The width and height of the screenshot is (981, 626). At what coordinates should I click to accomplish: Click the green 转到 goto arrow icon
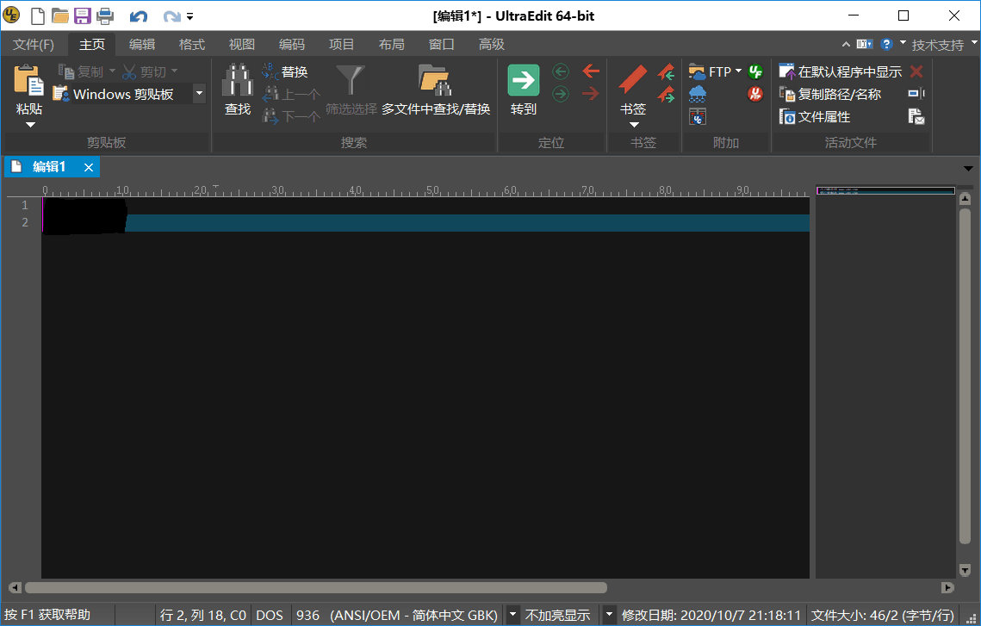click(x=524, y=80)
